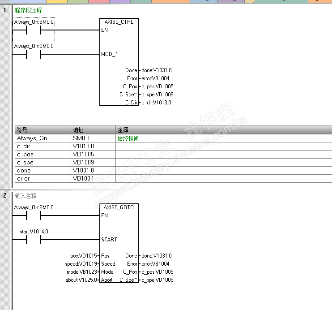The width and height of the screenshot is (332, 310).
Task: Select about:V1025.0 input operand
Action: pyautogui.click(x=81, y=280)
